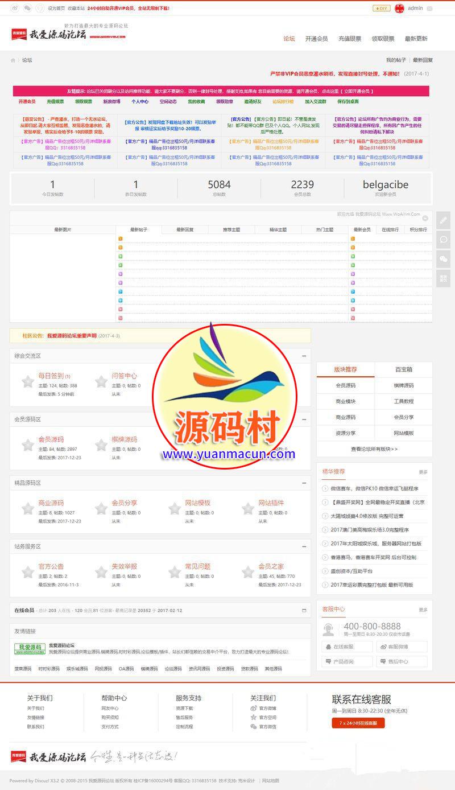This screenshot has height=790, width=455.
Task: Click the Weibo icon in top-left bar
Action: pyautogui.click(x=15, y=9)
